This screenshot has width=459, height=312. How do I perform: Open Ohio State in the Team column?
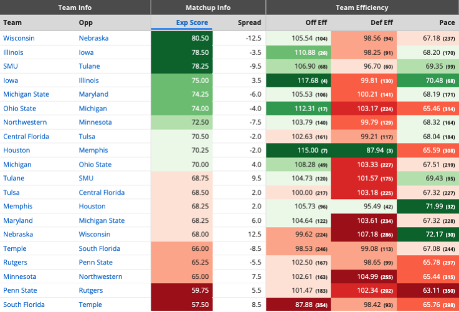(19, 109)
